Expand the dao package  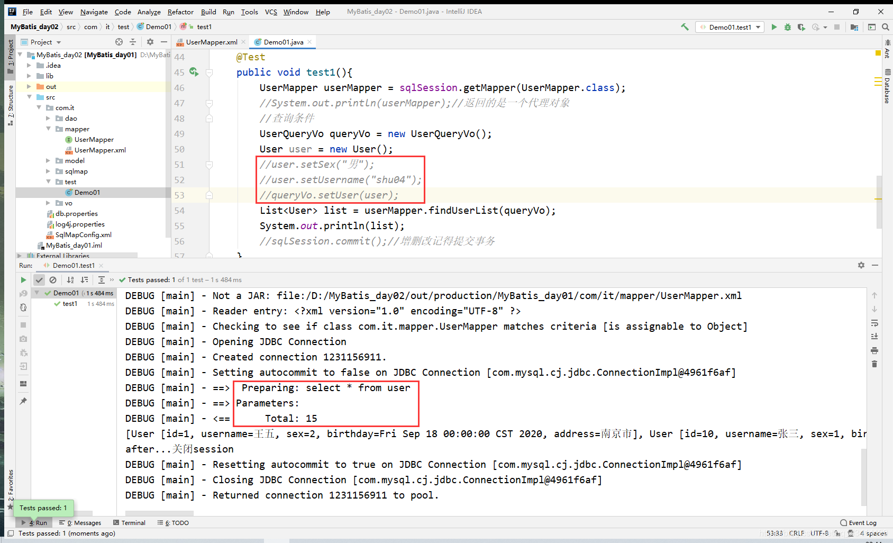[x=48, y=119]
